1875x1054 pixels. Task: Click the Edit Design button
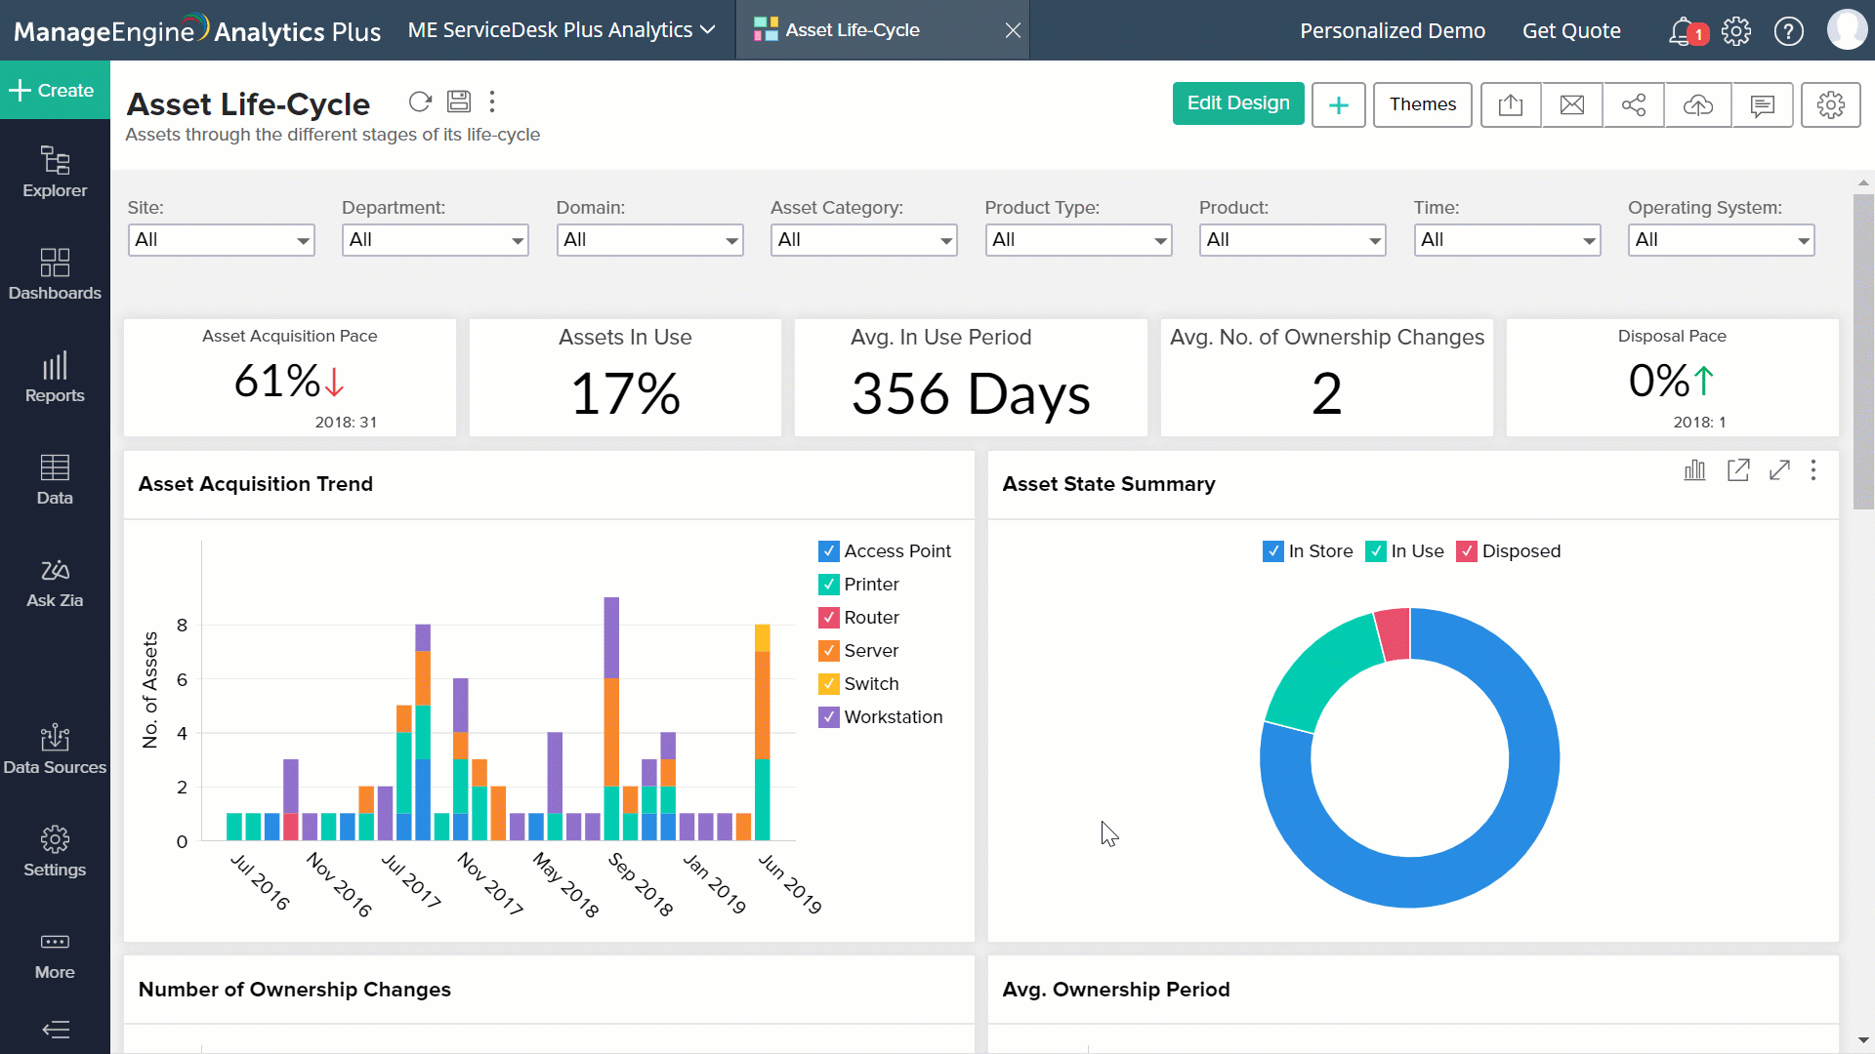[x=1237, y=103]
